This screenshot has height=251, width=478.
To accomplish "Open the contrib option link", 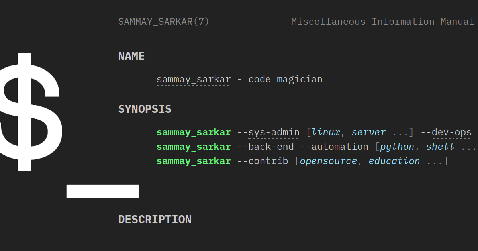I will (x=268, y=161).
